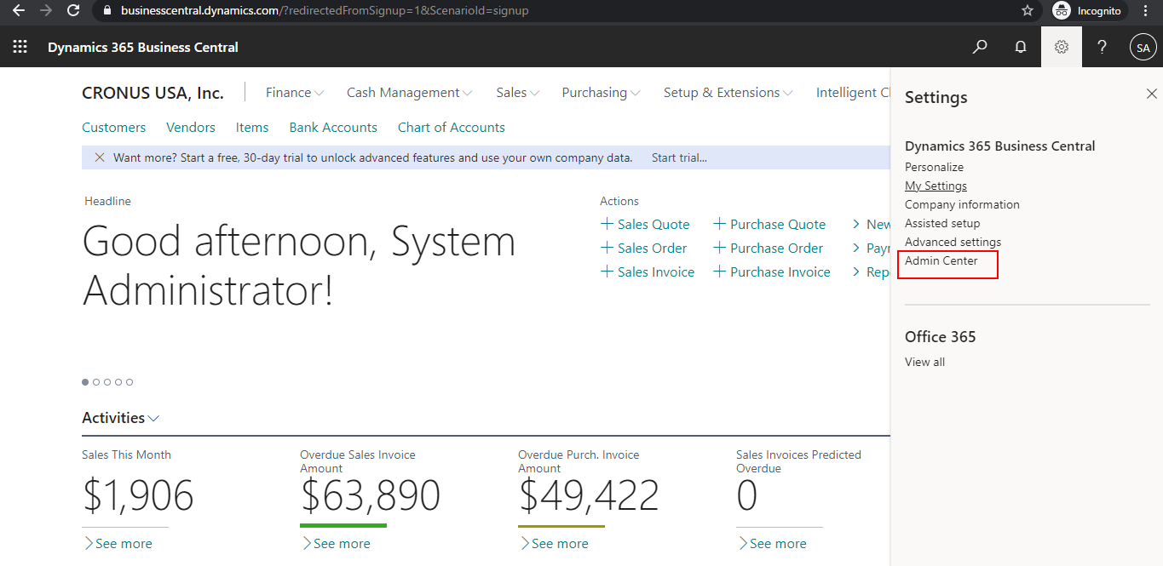
Task: Collapse the Activities section chevron
Action: pos(153,419)
